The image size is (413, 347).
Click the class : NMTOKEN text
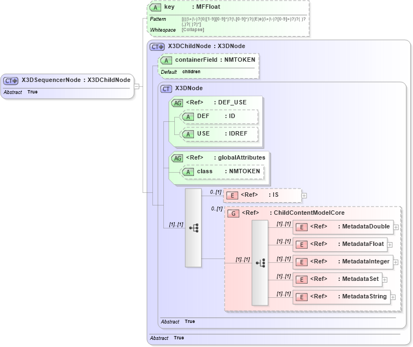point(228,171)
